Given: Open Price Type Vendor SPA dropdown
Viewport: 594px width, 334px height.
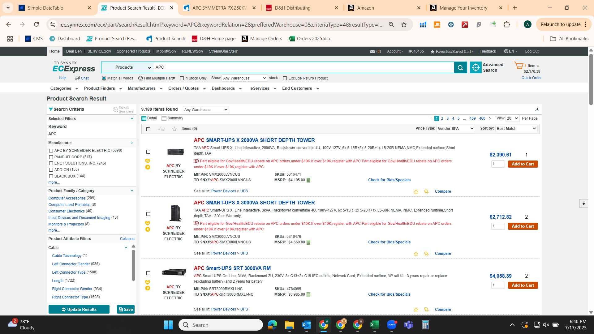Looking at the screenshot, I should 455,129.
